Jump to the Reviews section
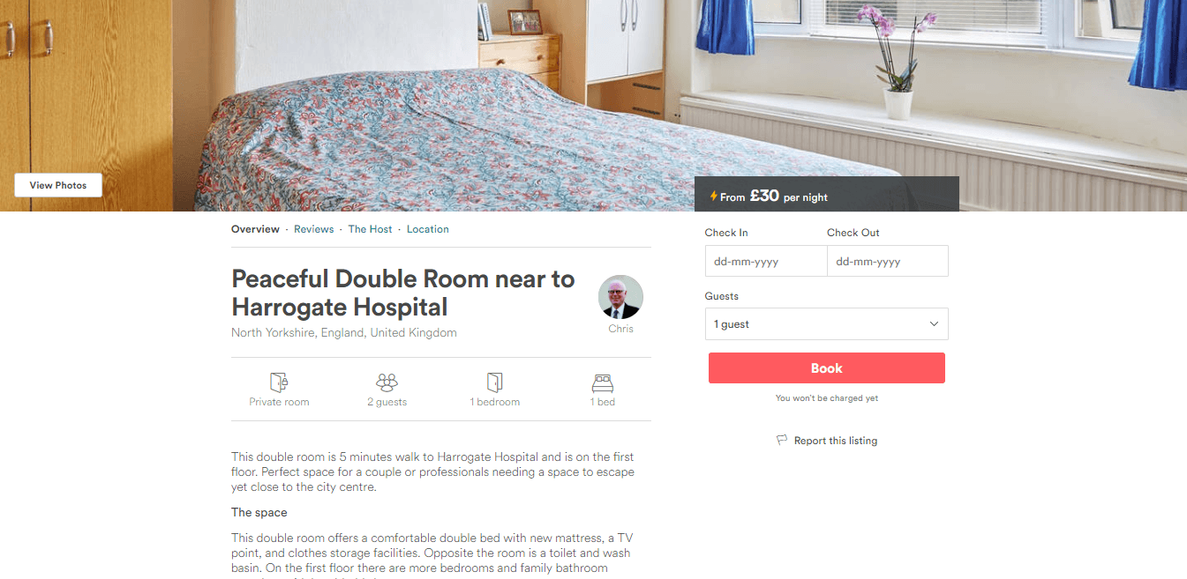Screen dimensions: 1187x579 [314, 229]
